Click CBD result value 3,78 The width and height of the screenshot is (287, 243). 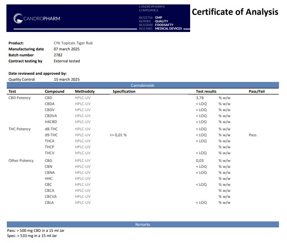pos(200,98)
